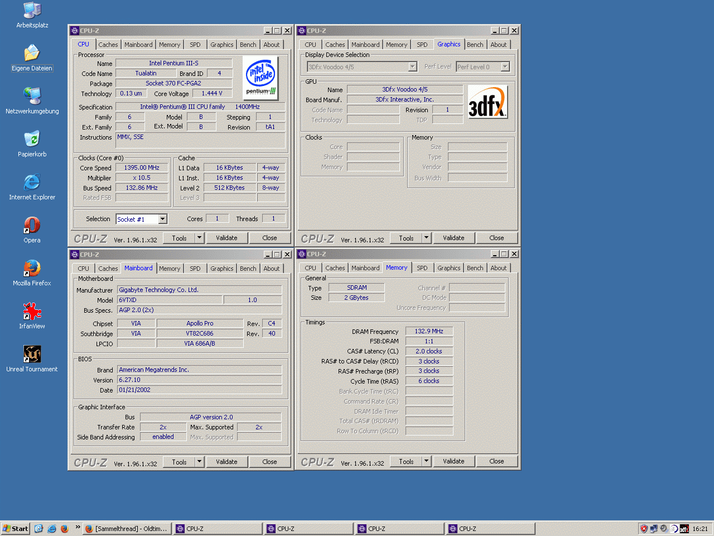Open the 3Dfx Voodoo 4/5 display device dropdown
The image size is (714, 536).
(x=413, y=67)
